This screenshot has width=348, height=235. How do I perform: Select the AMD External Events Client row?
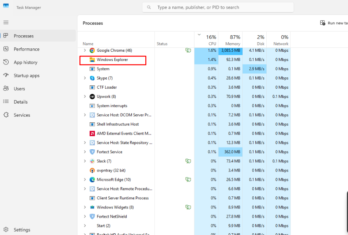[184, 134]
